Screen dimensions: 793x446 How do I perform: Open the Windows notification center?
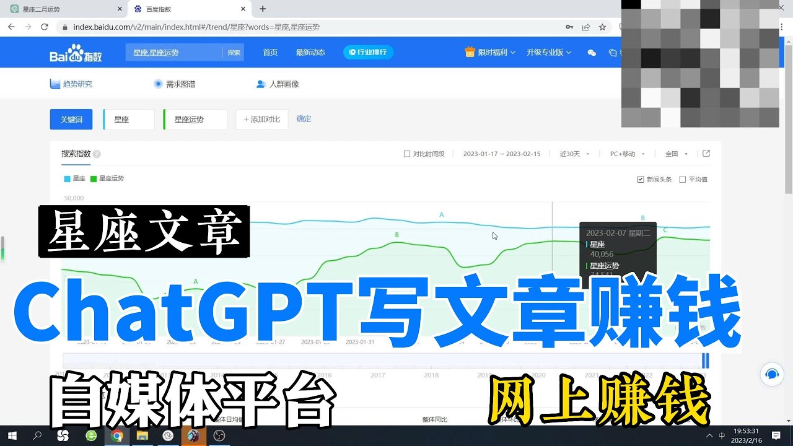point(776,435)
